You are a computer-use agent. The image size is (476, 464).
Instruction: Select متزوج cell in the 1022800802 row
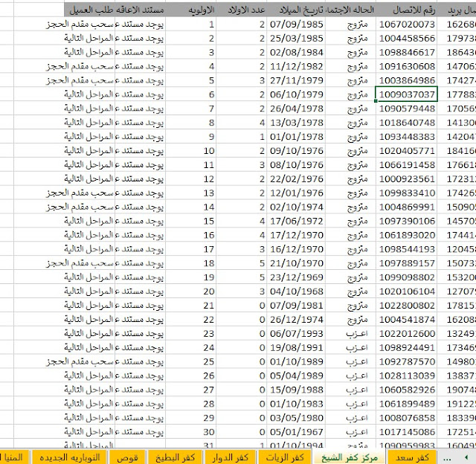[x=350, y=306]
